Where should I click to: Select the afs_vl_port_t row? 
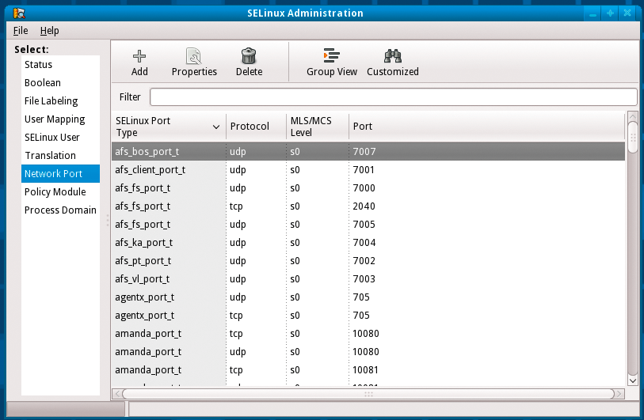click(x=368, y=278)
